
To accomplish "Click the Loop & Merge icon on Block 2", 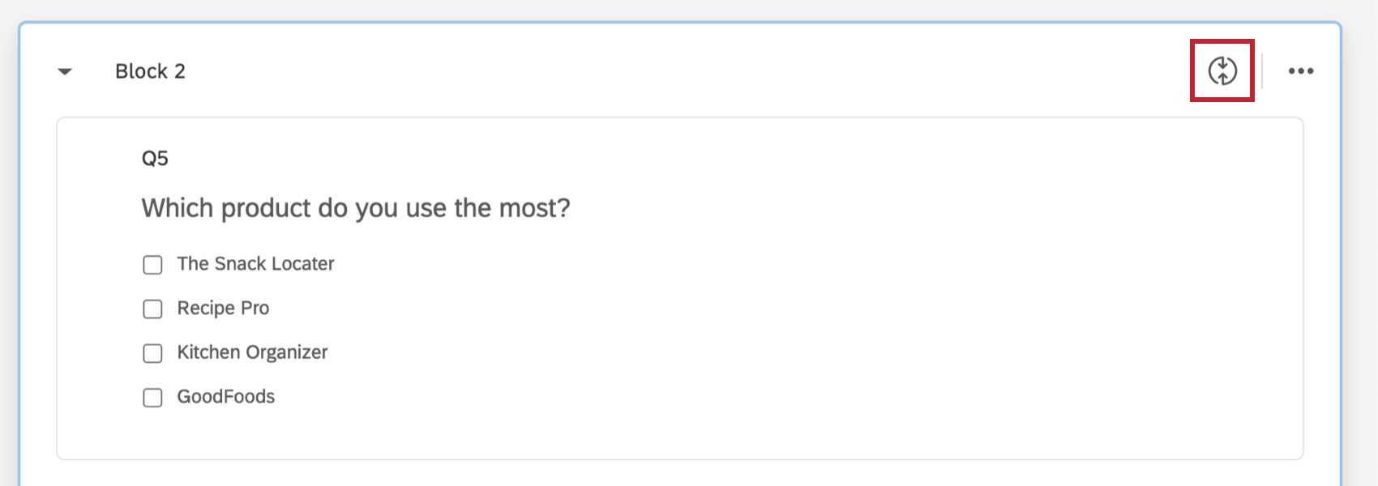I will pyautogui.click(x=1222, y=70).
